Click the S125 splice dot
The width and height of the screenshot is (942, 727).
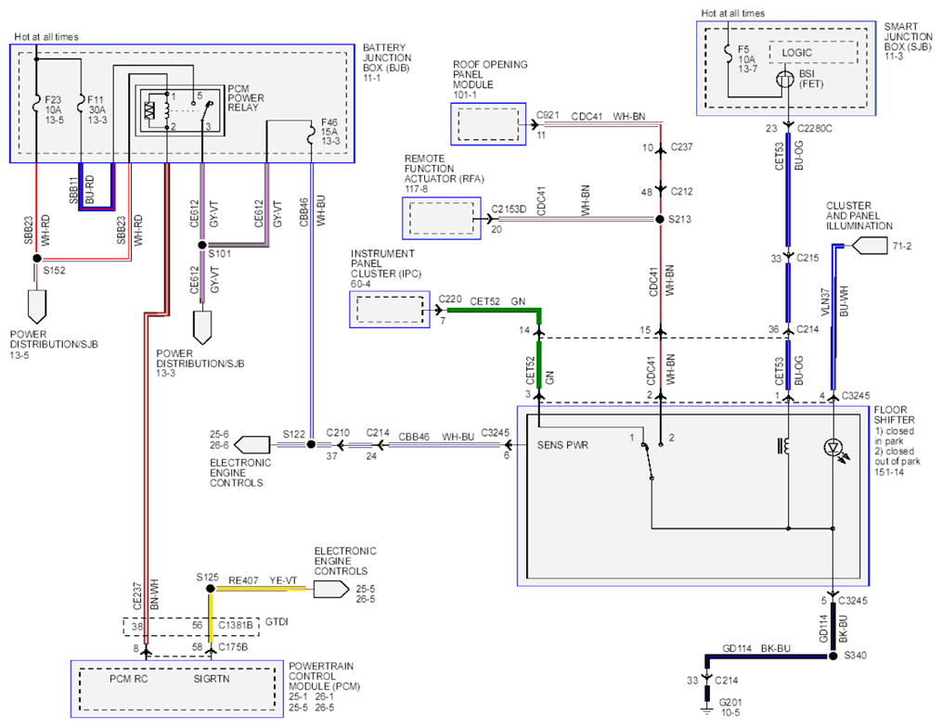211,589
